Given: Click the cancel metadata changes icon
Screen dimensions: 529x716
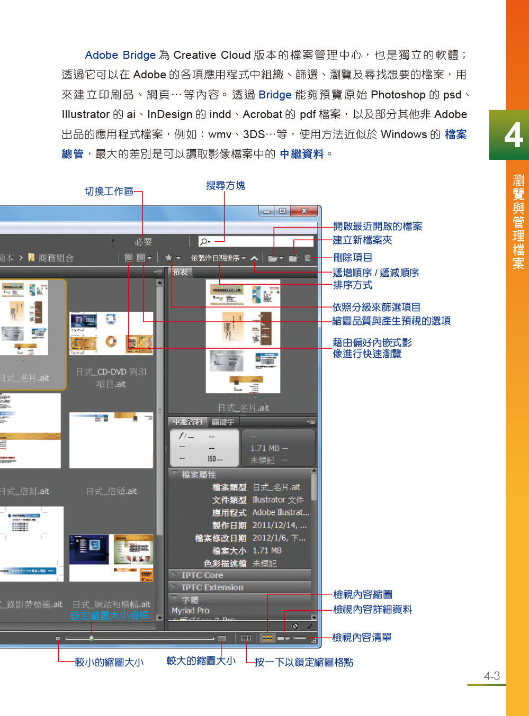Looking at the screenshot, I should (x=295, y=626).
